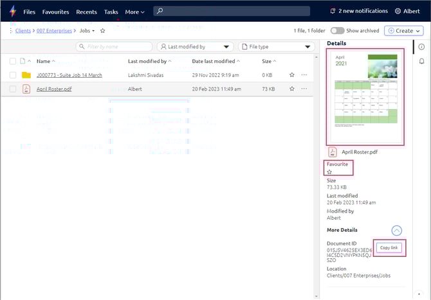Click the search magnifier icon in top bar
This screenshot has width=431, height=300.
click(x=160, y=11)
